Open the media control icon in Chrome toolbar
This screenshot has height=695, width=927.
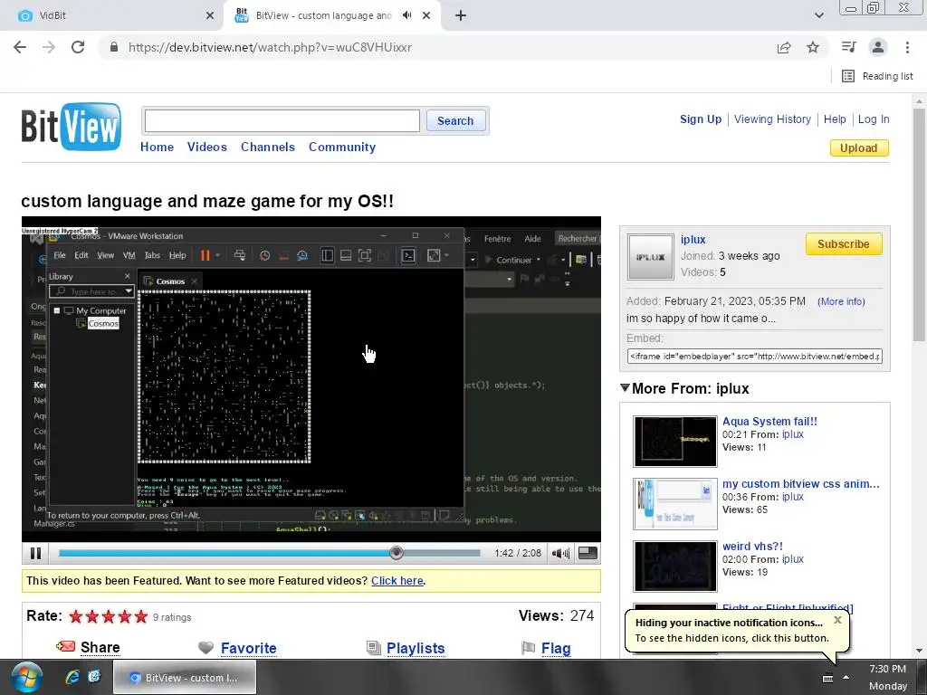(x=848, y=47)
